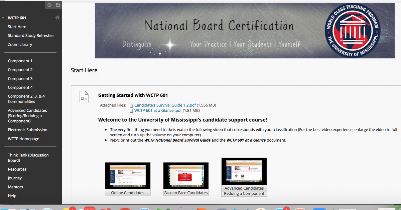This screenshot has height=210, width=401.
Task: Click the bold WCTP National Board Survival Guide text
Action: point(177,140)
